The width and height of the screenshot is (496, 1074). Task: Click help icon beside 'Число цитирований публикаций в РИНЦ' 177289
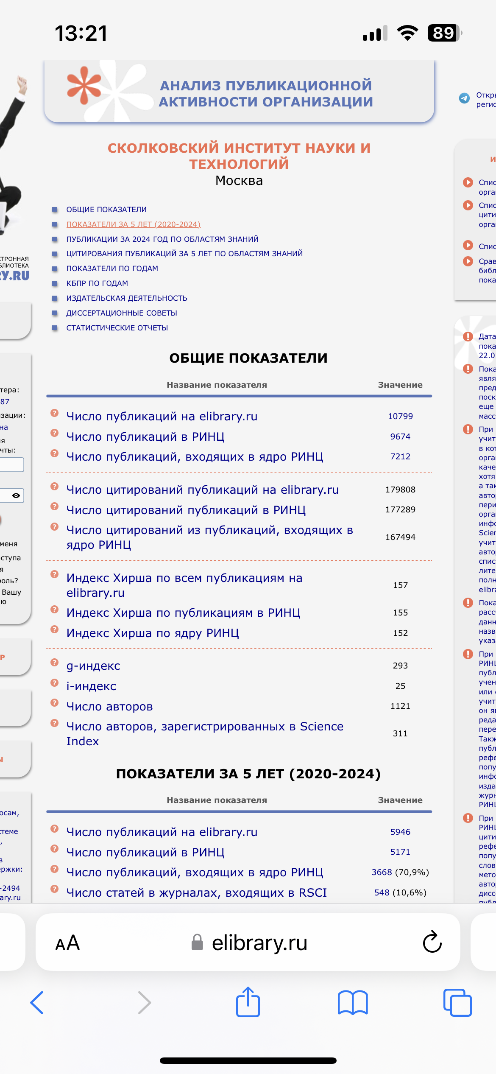tap(54, 506)
